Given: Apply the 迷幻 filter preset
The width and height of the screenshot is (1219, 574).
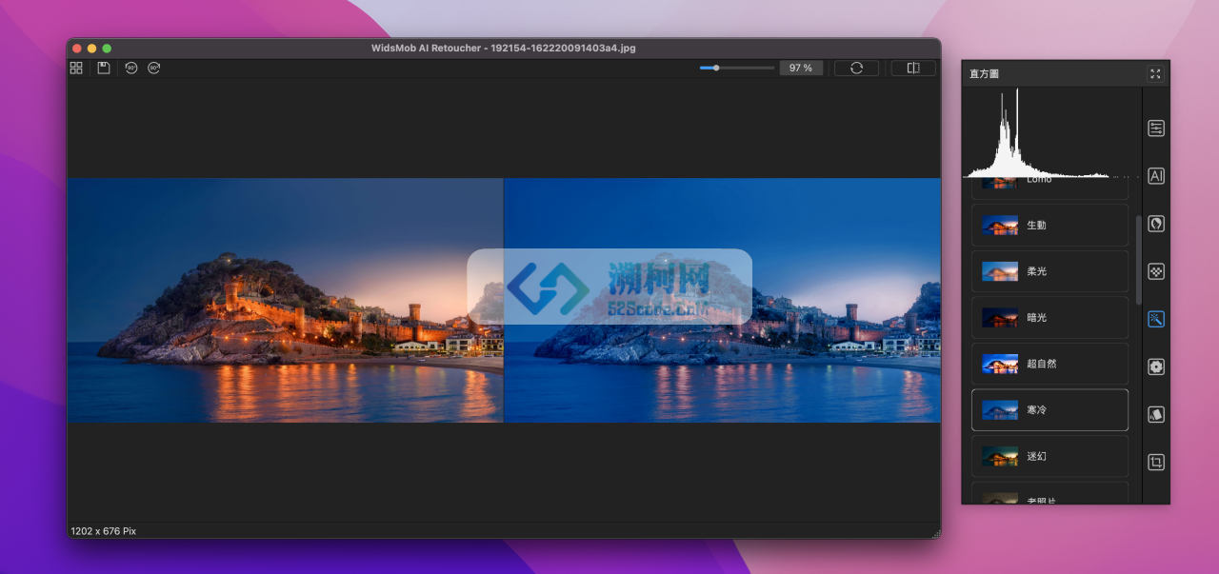Looking at the screenshot, I should point(1049,456).
